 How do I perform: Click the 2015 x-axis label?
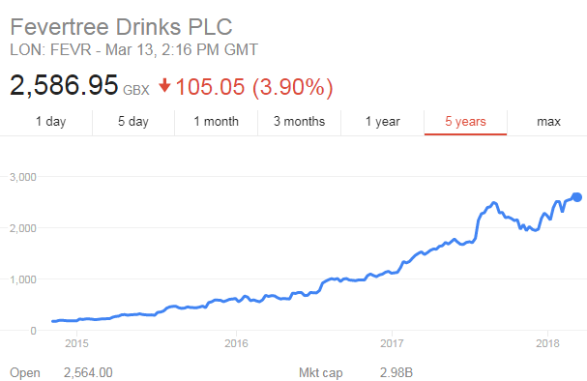tap(76, 343)
